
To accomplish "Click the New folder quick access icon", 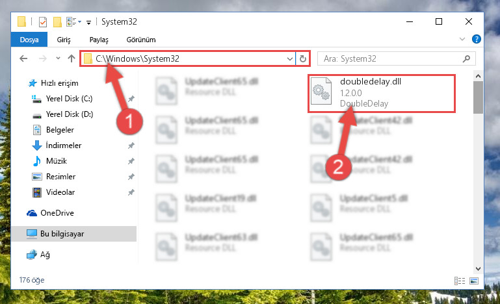I will click(x=57, y=22).
